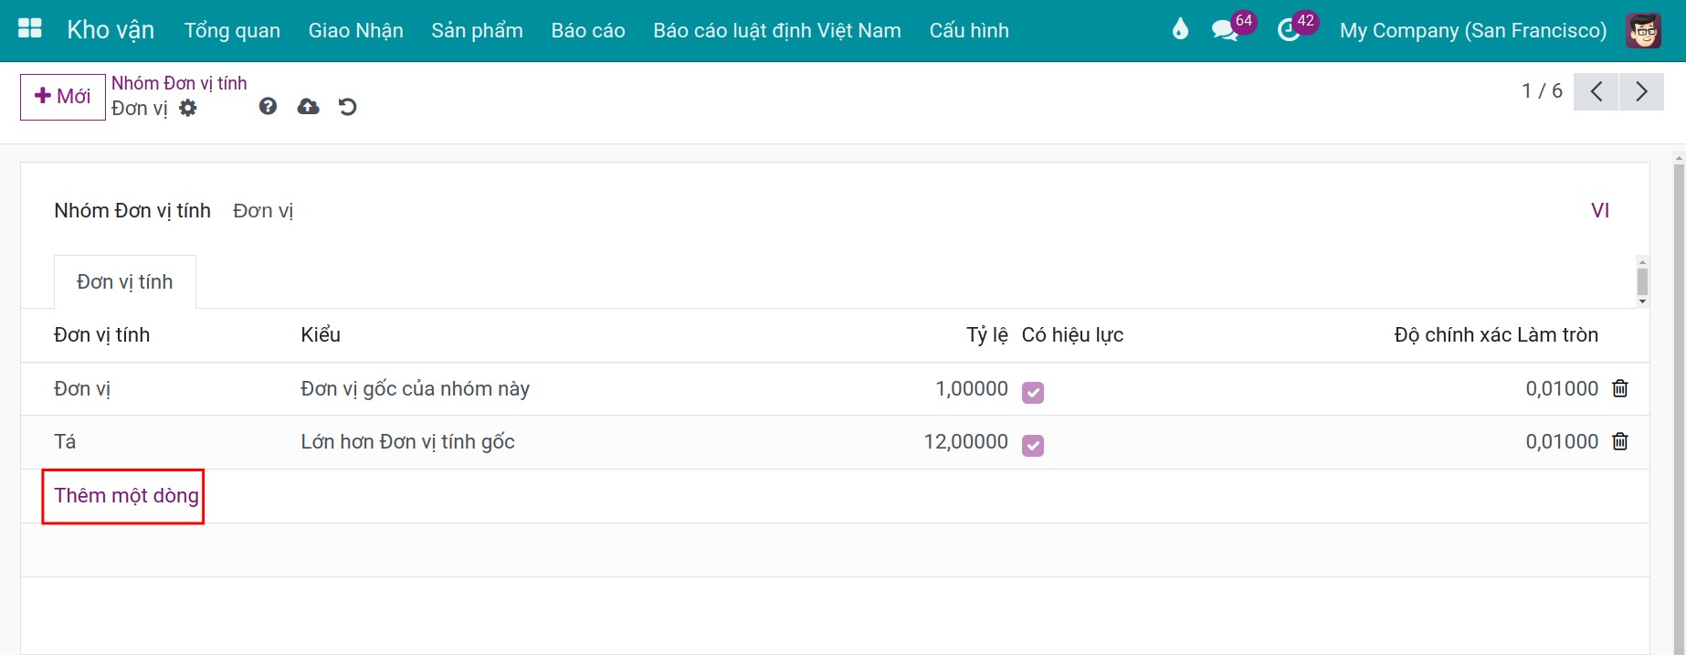1686x655 pixels.
Task: Click the small inner scrollbar down arrow
Action: [x=1642, y=301]
